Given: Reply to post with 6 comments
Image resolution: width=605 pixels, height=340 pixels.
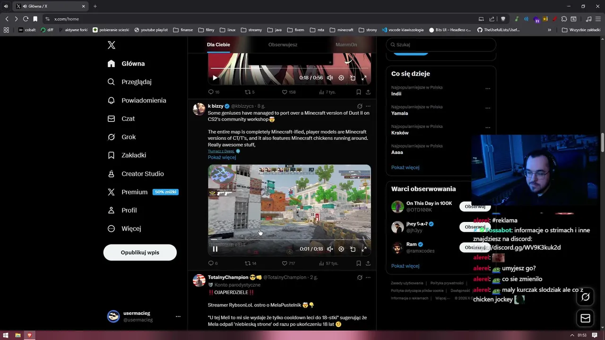Looking at the screenshot, I should tap(213, 263).
